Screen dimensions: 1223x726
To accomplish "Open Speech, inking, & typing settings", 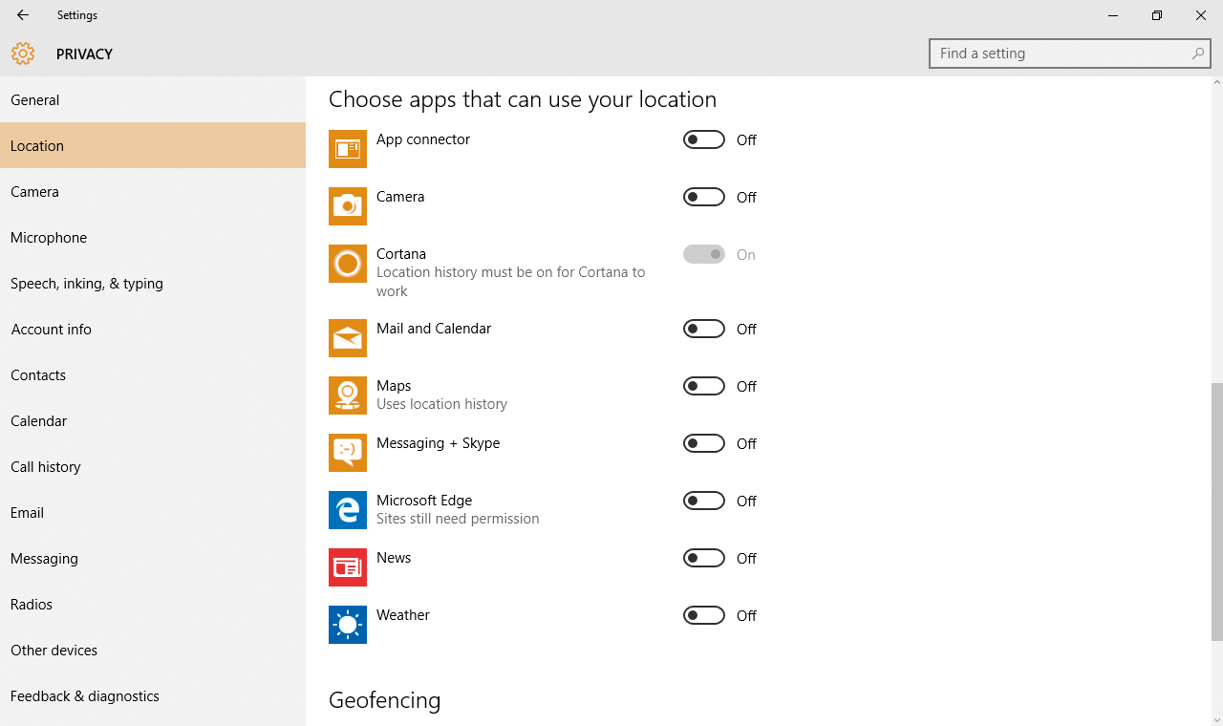I will pos(153,283).
